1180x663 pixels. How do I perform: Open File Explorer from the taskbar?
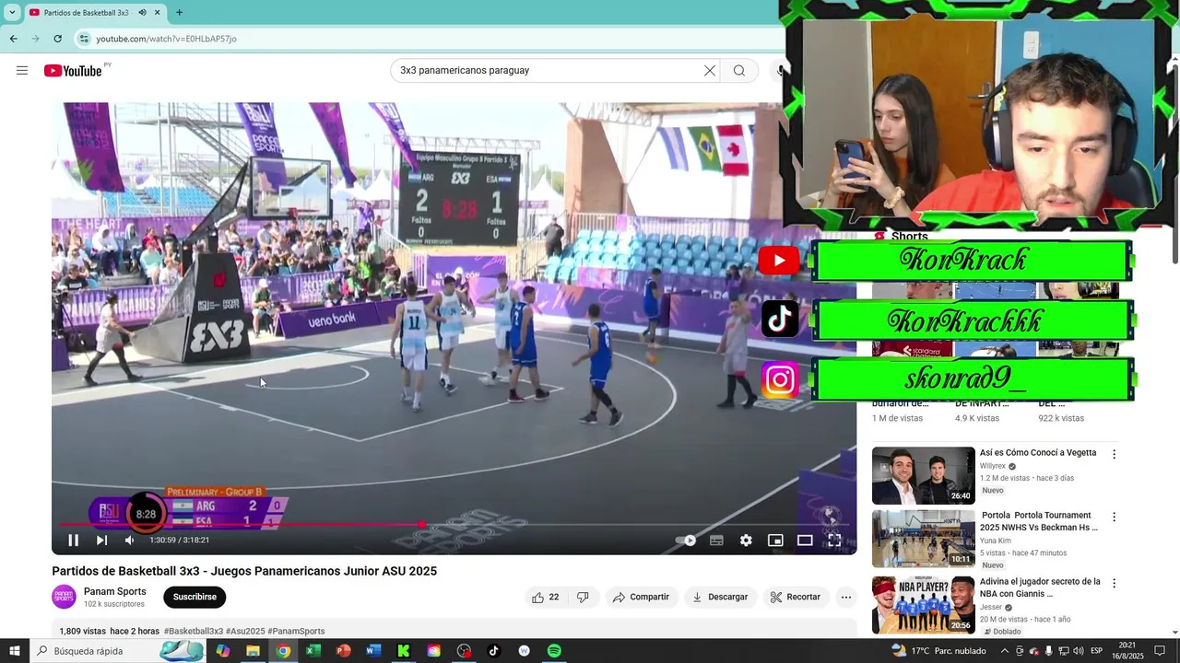(x=253, y=651)
